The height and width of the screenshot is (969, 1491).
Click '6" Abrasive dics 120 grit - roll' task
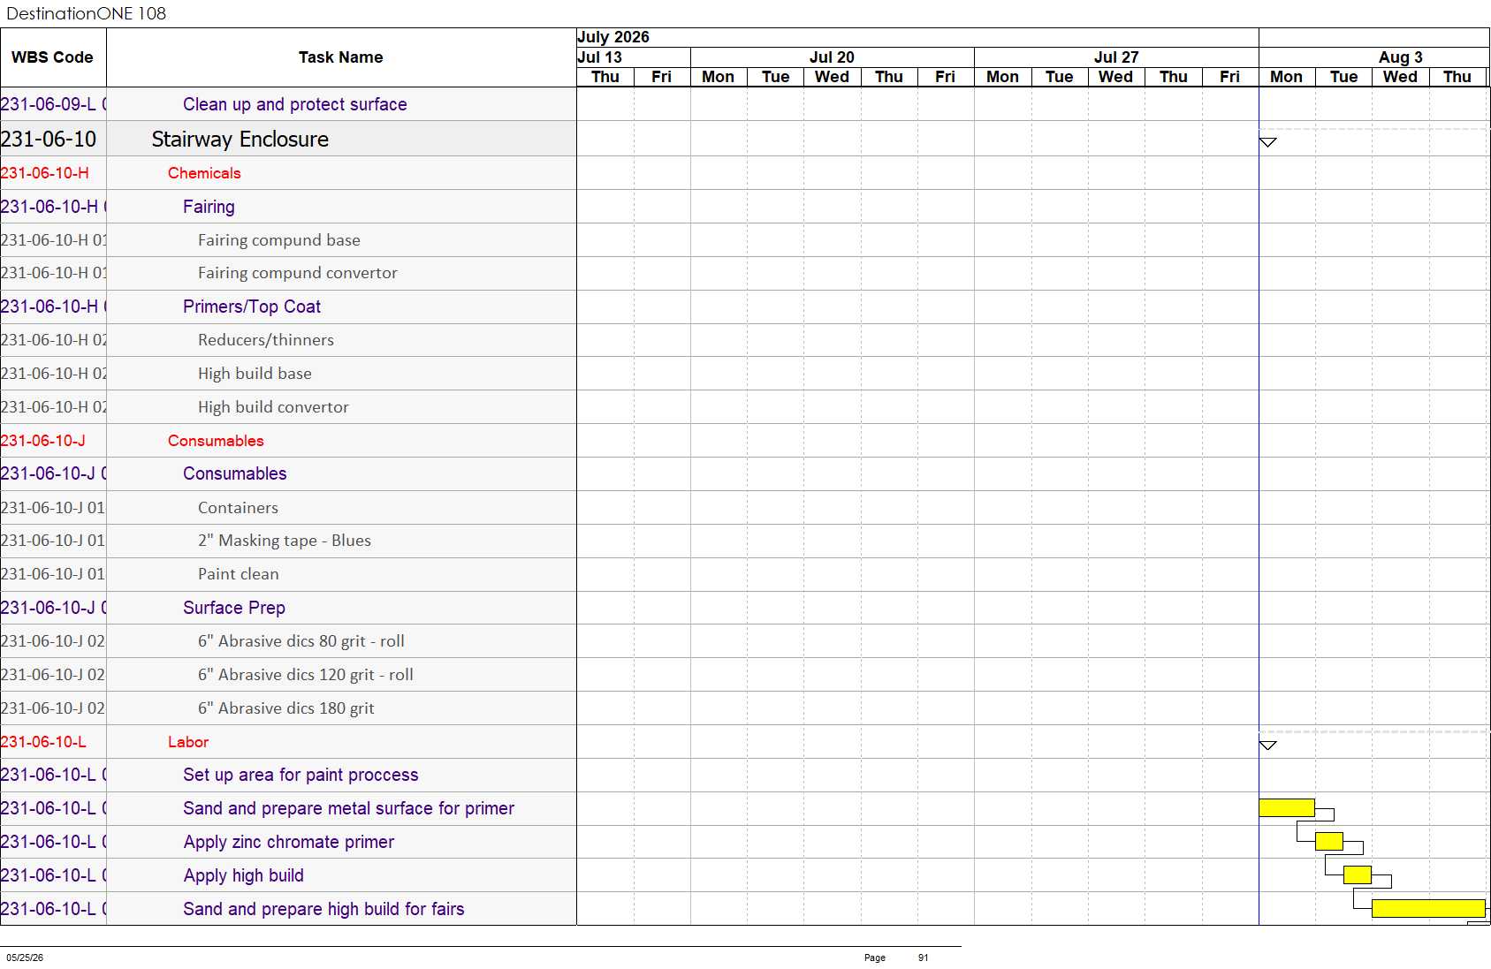(x=306, y=675)
